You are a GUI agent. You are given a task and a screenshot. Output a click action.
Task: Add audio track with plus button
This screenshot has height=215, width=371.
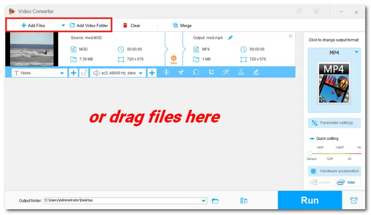click(152, 73)
